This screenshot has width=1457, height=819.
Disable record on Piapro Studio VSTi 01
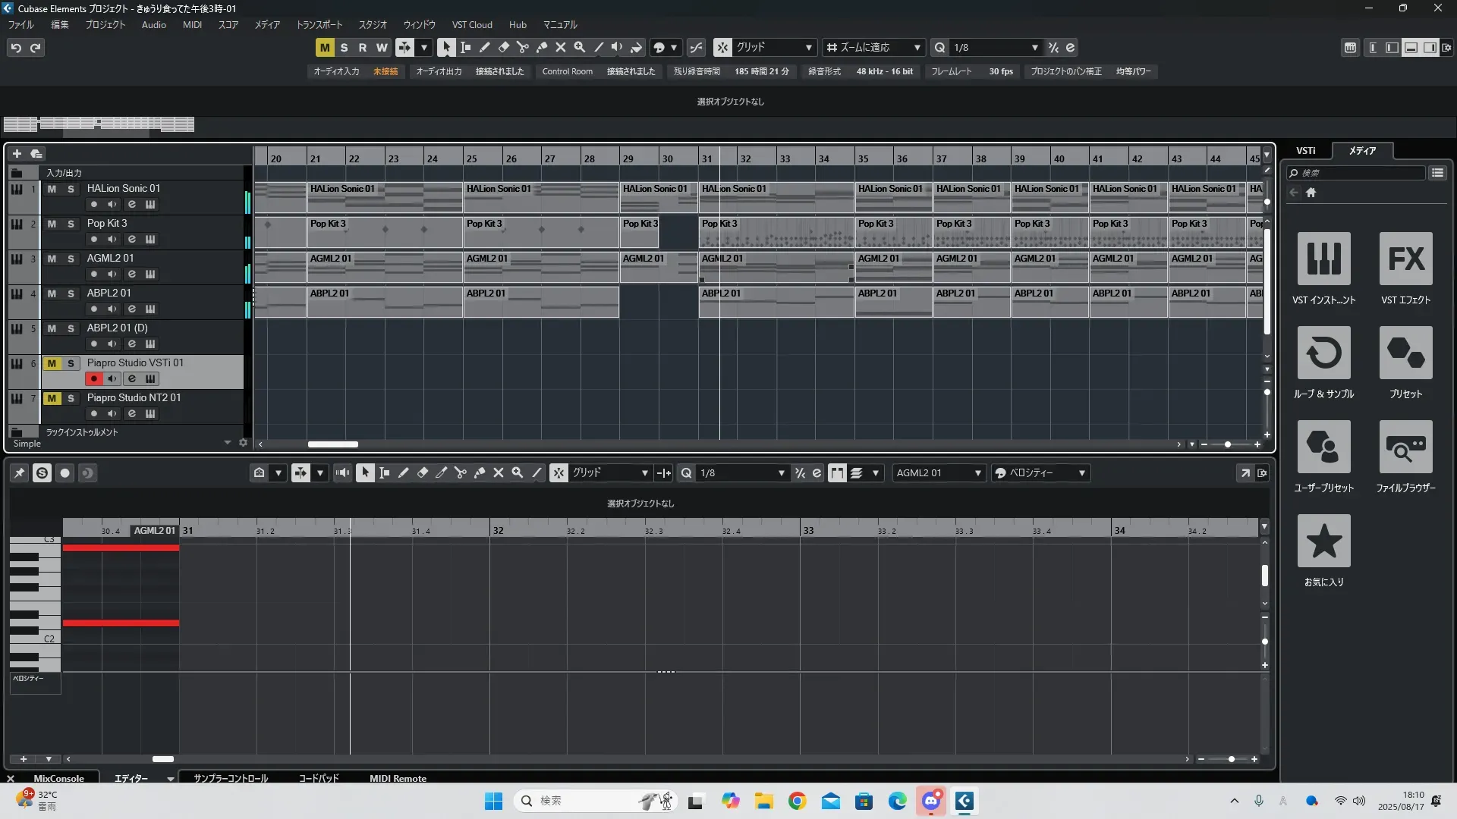pyautogui.click(x=93, y=378)
